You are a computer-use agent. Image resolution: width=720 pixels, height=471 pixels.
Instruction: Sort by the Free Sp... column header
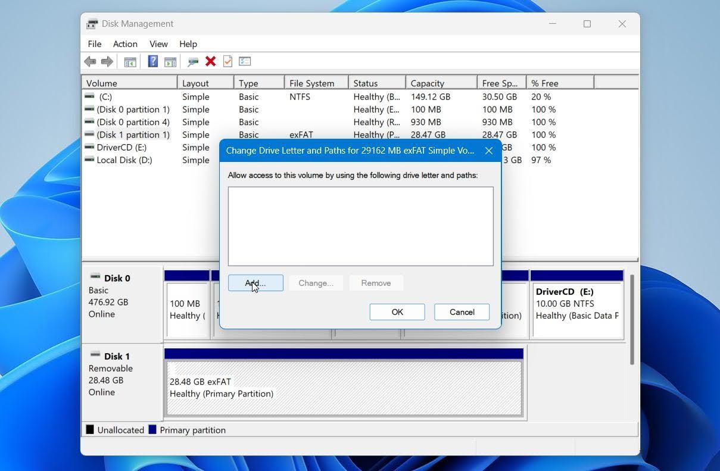coord(501,83)
